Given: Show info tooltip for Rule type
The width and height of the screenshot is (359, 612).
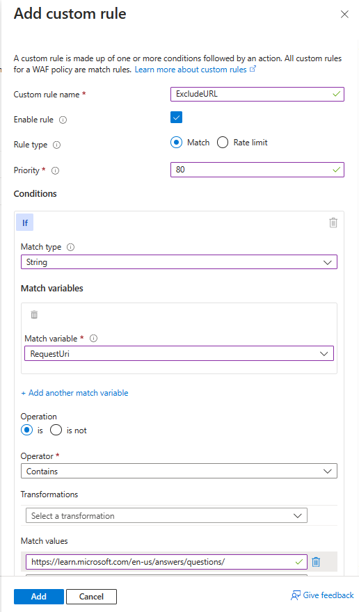Looking at the screenshot, I should 56,145.
